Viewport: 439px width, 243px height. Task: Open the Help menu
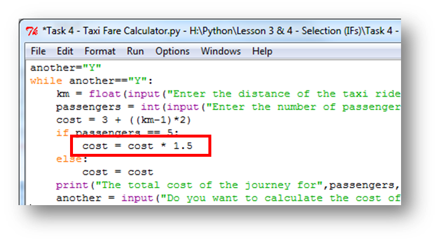coord(262,51)
